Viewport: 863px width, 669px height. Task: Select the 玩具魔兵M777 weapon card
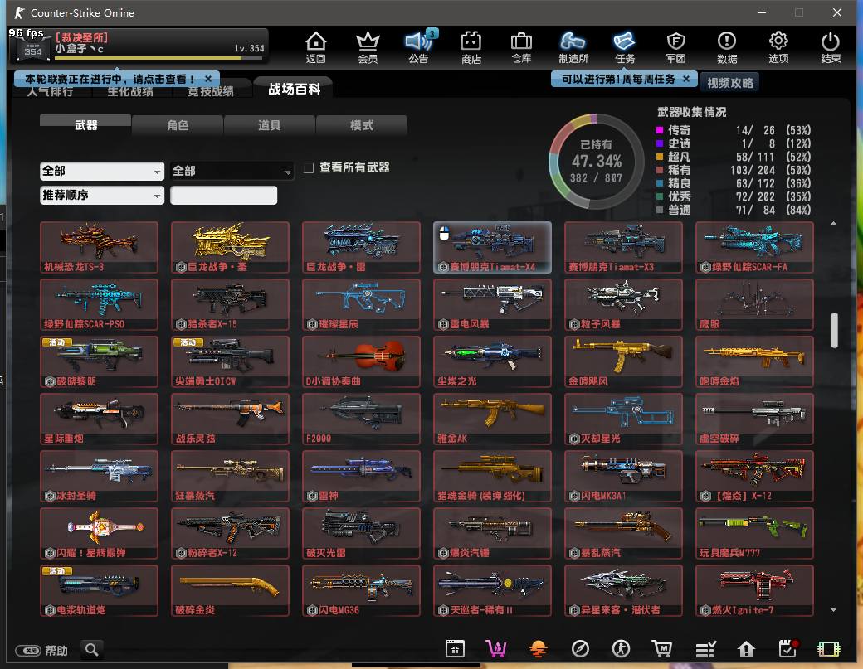pyautogui.click(x=754, y=533)
